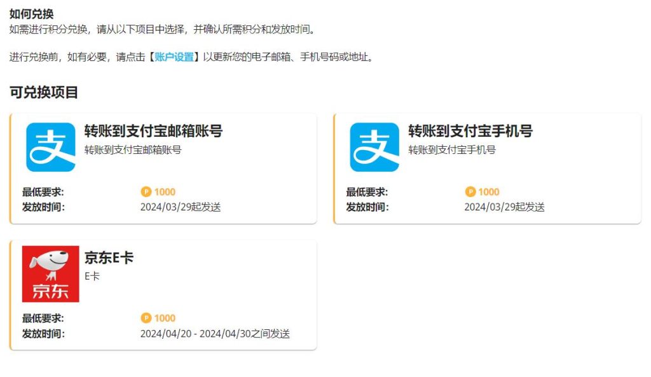The height and width of the screenshot is (377, 651).
Task: Click the 1000 points value in phone number card
Action: 489,192
